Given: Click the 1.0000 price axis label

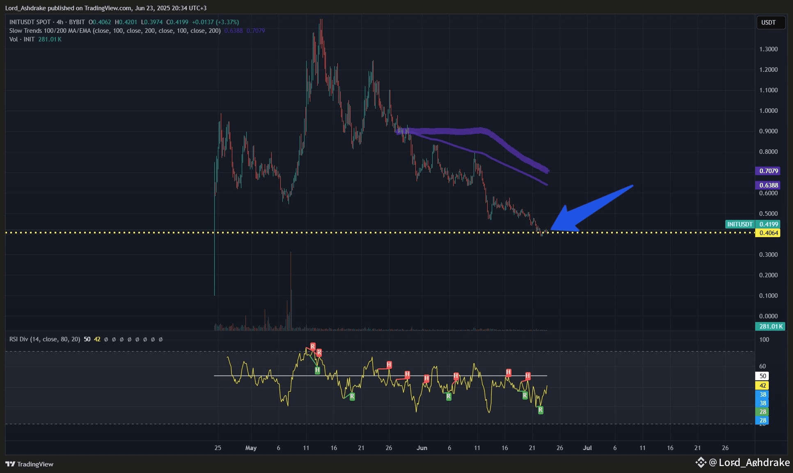Looking at the screenshot, I should 768,111.
